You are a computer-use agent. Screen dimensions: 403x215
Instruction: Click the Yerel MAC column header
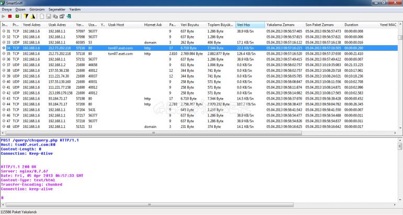[x=388, y=25]
